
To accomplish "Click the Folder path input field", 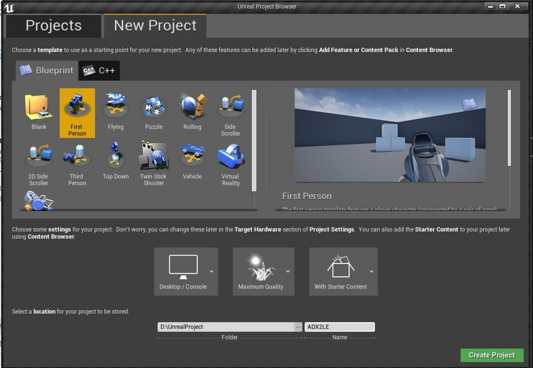I will click(x=226, y=327).
